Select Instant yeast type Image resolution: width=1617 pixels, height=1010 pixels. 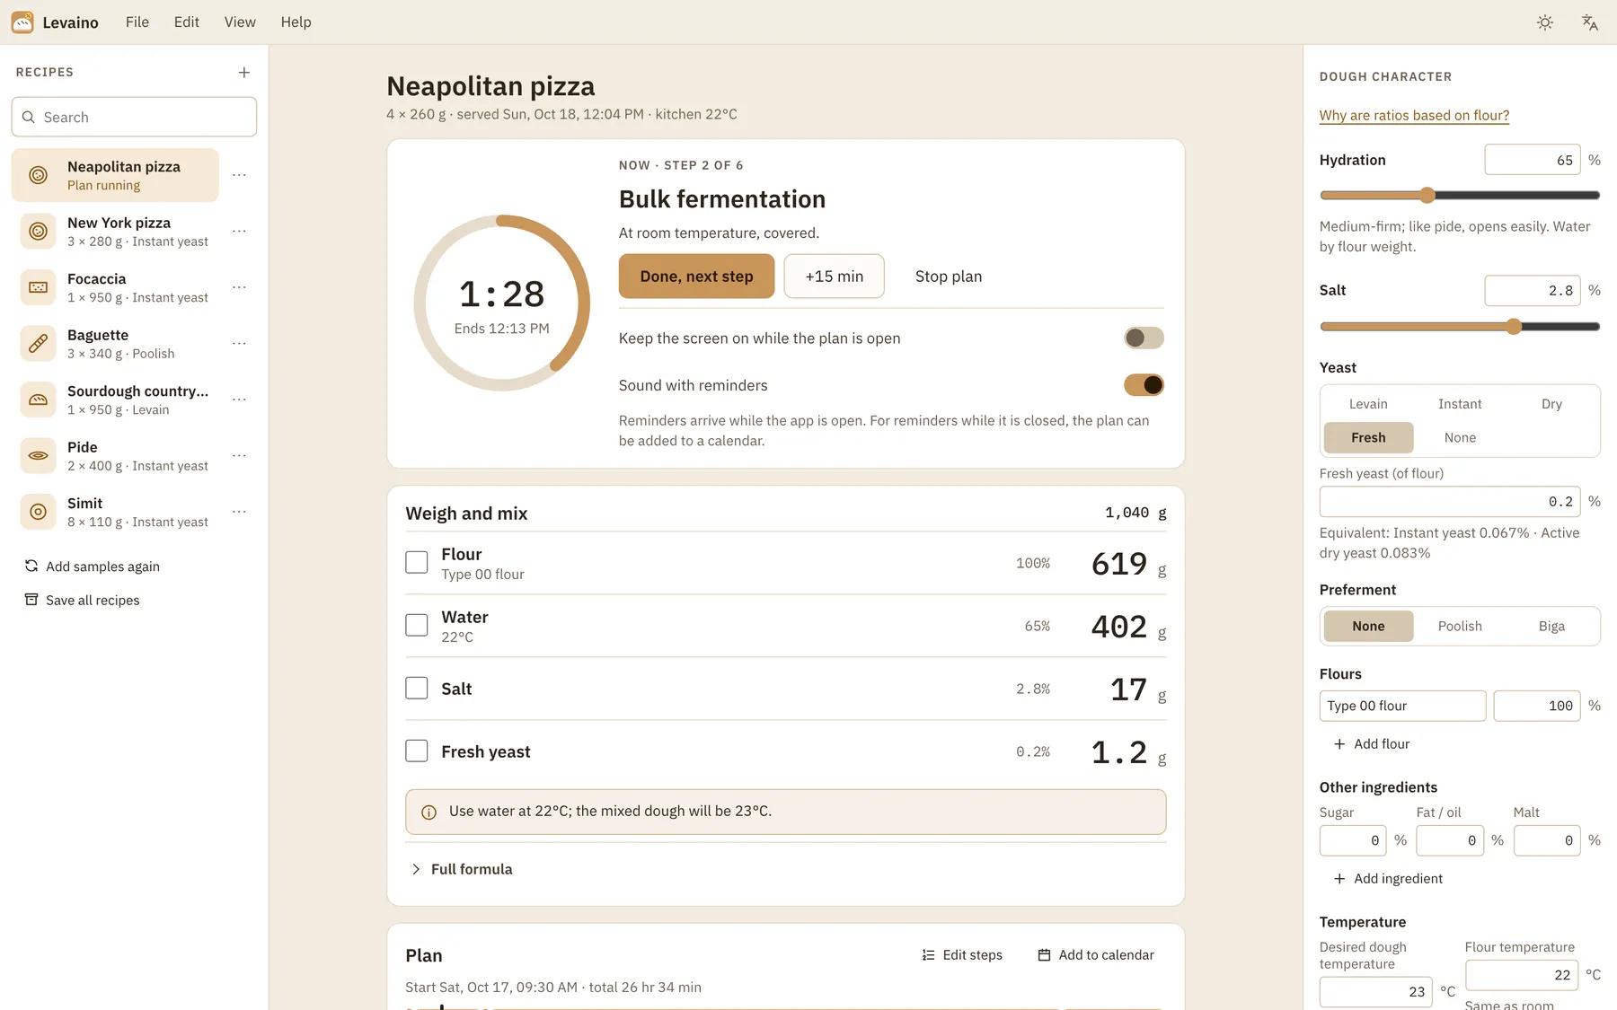(1460, 404)
